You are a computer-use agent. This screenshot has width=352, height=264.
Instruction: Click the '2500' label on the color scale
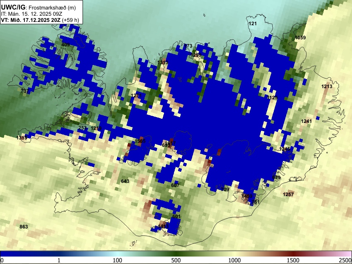345,260
